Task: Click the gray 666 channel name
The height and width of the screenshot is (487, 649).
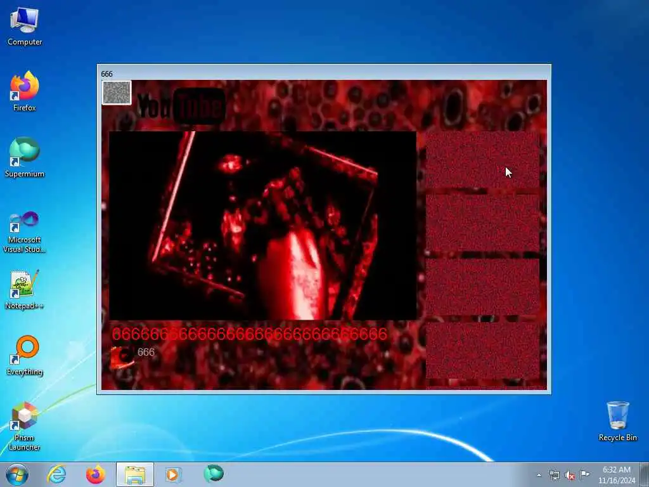Action: click(146, 352)
